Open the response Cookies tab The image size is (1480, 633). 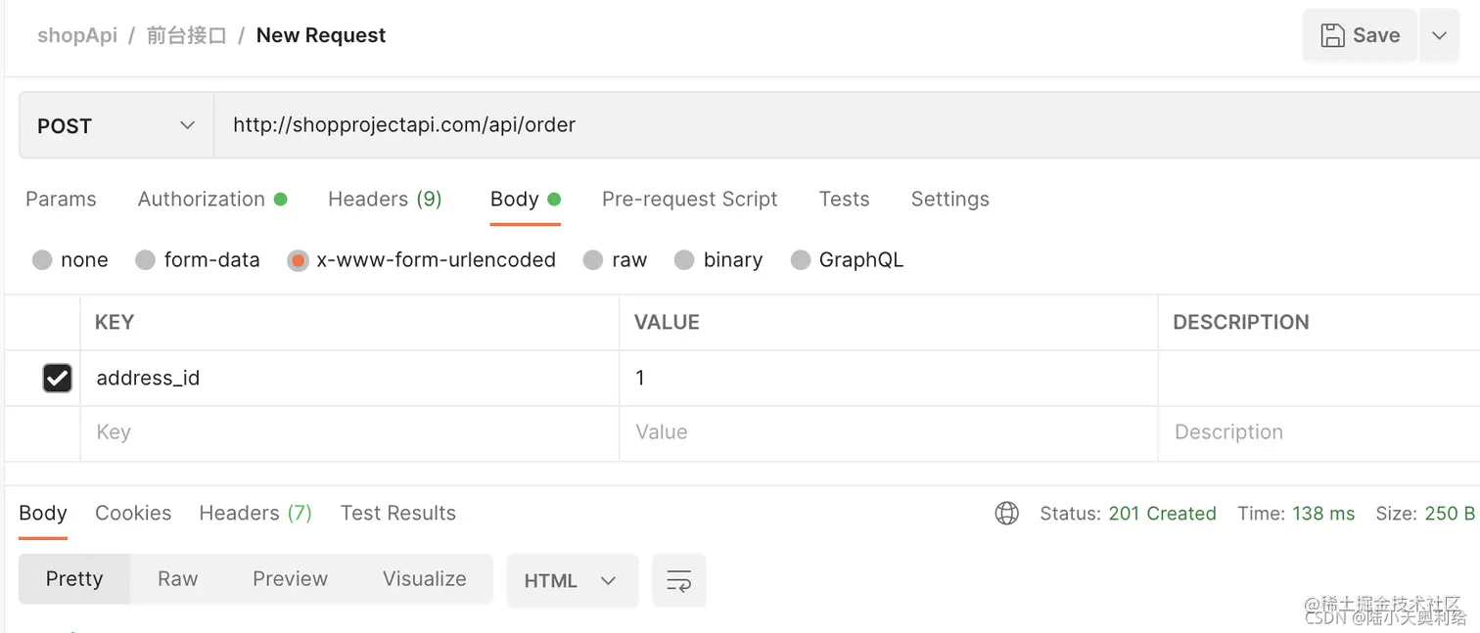[133, 514]
